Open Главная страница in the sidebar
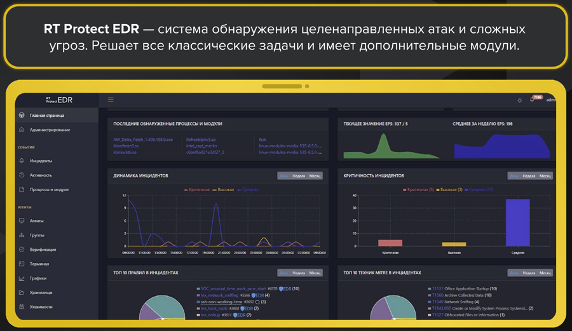572x331 pixels. (x=57, y=115)
